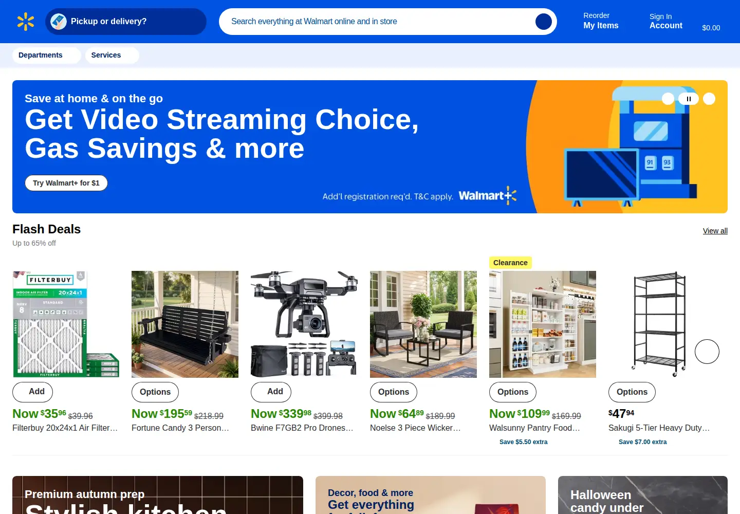Go to next banner slide
Image resolution: width=740 pixels, height=514 pixels.
pos(709,99)
